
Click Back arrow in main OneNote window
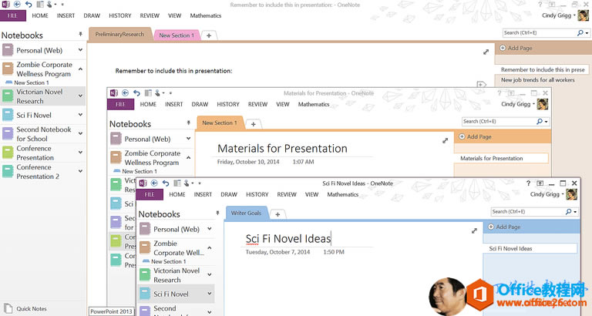tap(17, 5)
